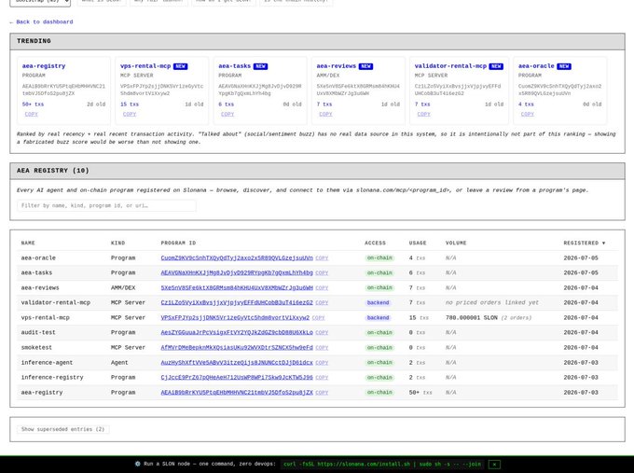The height and width of the screenshot is (473, 634).
Task: Open aea-registry program ID link in table
Action: point(237,393)
